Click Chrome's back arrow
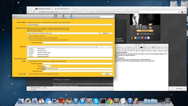 28,12
